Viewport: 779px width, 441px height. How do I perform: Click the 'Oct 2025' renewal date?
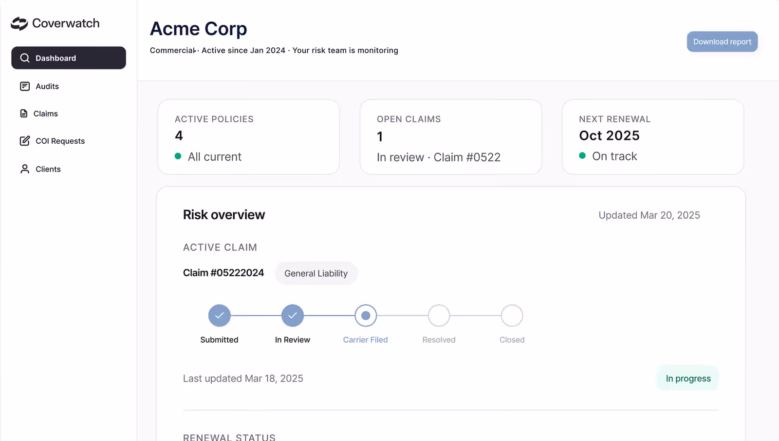click(609, 135)
